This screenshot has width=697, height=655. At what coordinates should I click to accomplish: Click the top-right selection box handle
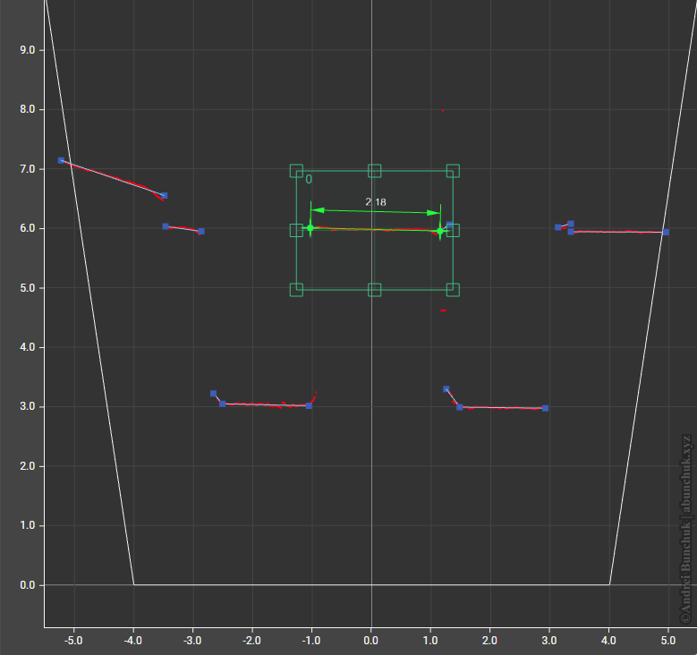(453, 171)
